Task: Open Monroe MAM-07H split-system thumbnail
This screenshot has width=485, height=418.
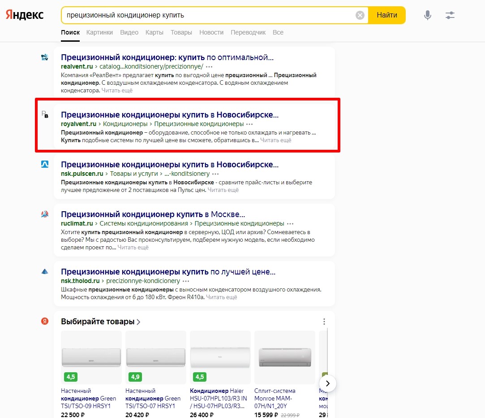Action: 285,357
